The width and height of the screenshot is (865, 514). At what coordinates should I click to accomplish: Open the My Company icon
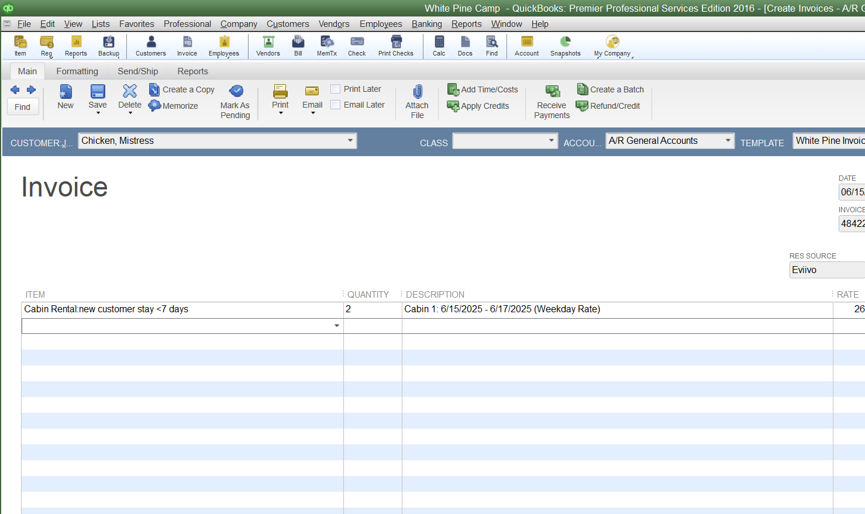click(612, 46)
